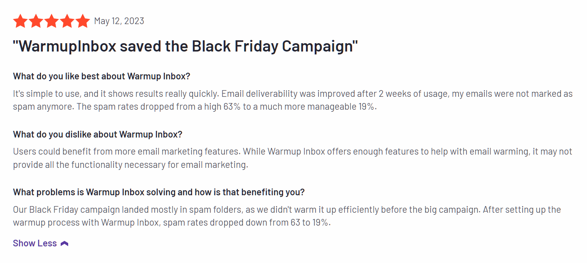This screenshot has width=587, height=263.
Task: Click the line starting "Users could benefit from more"
Action: (x=293, y=151)
